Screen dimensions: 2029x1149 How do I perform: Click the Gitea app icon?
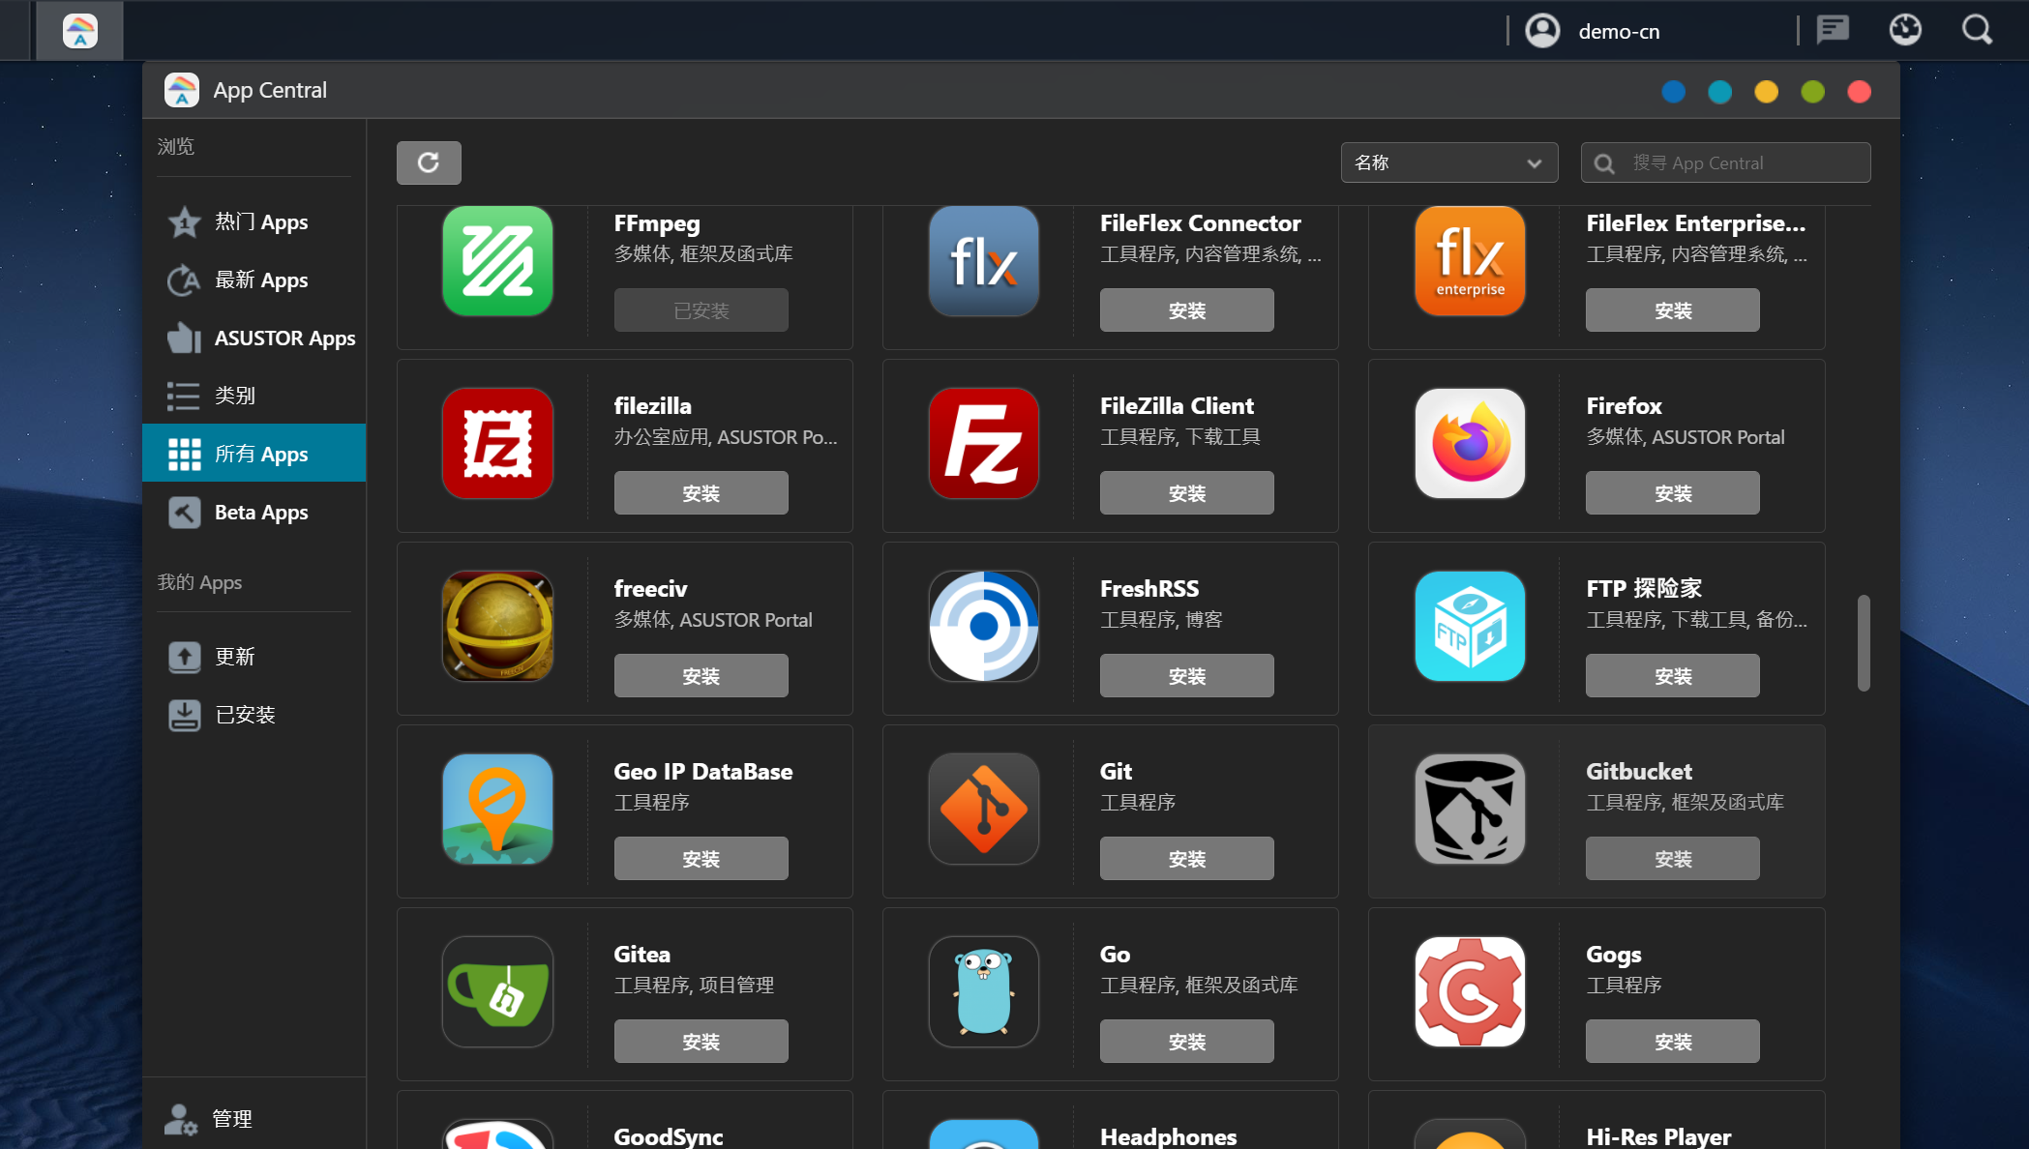(x=499, y=993)
